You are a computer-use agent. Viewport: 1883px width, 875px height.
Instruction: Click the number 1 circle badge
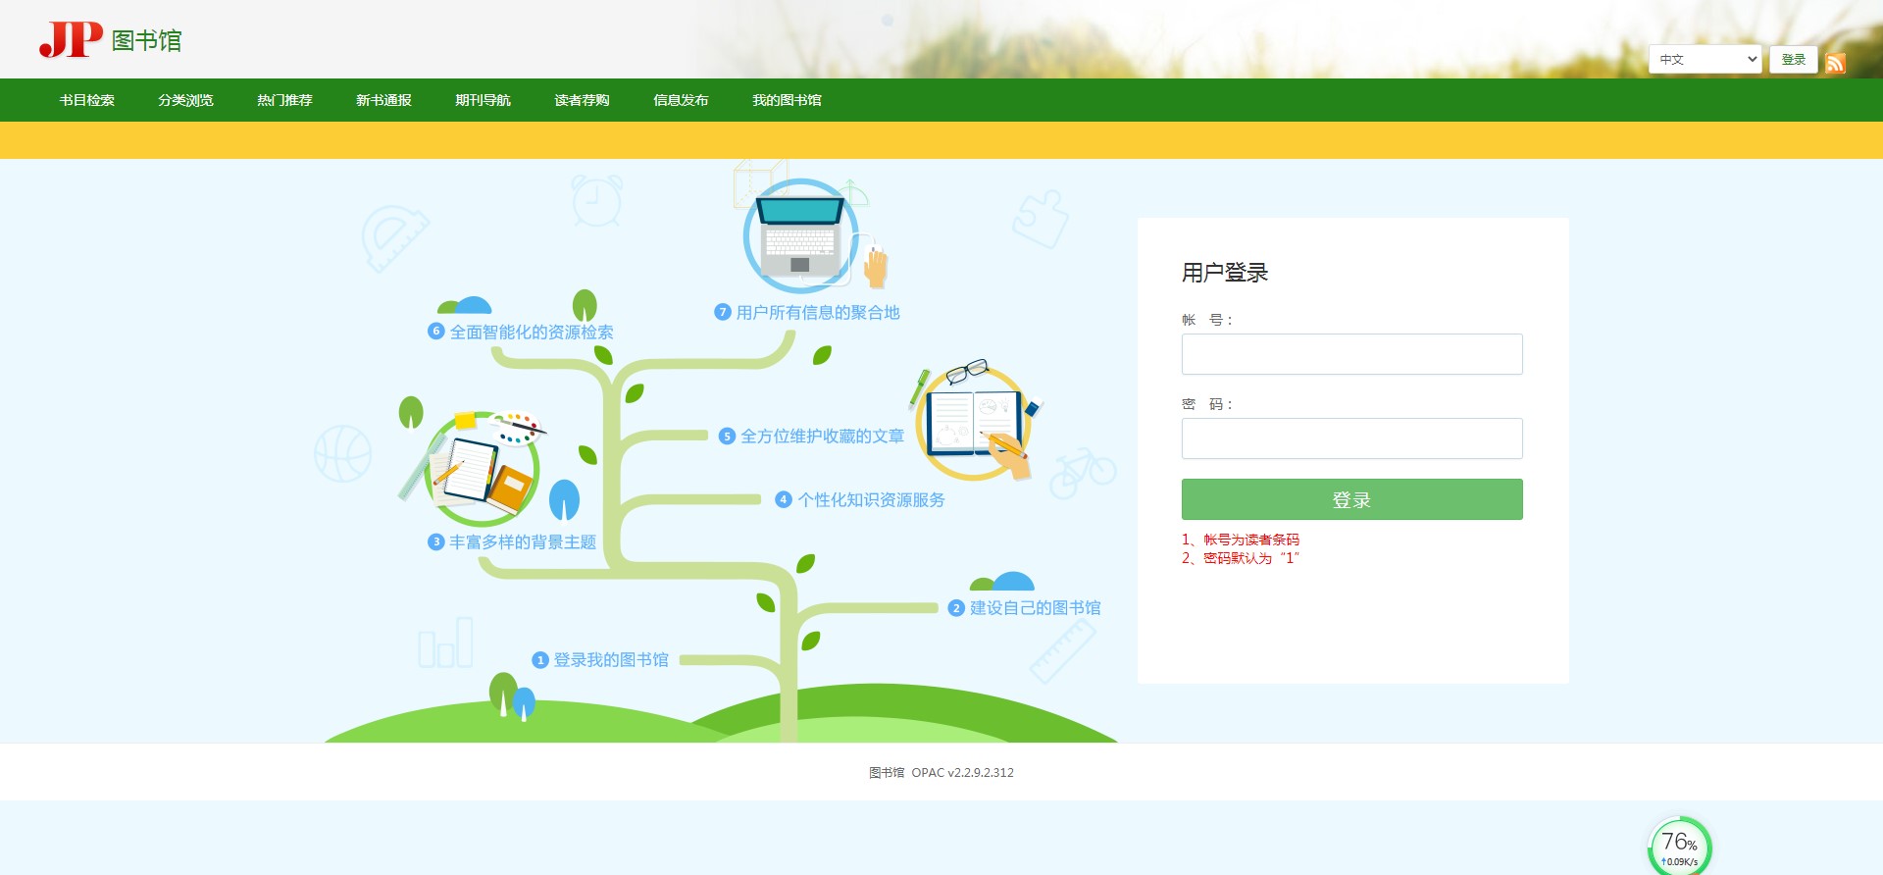[539, 660]
